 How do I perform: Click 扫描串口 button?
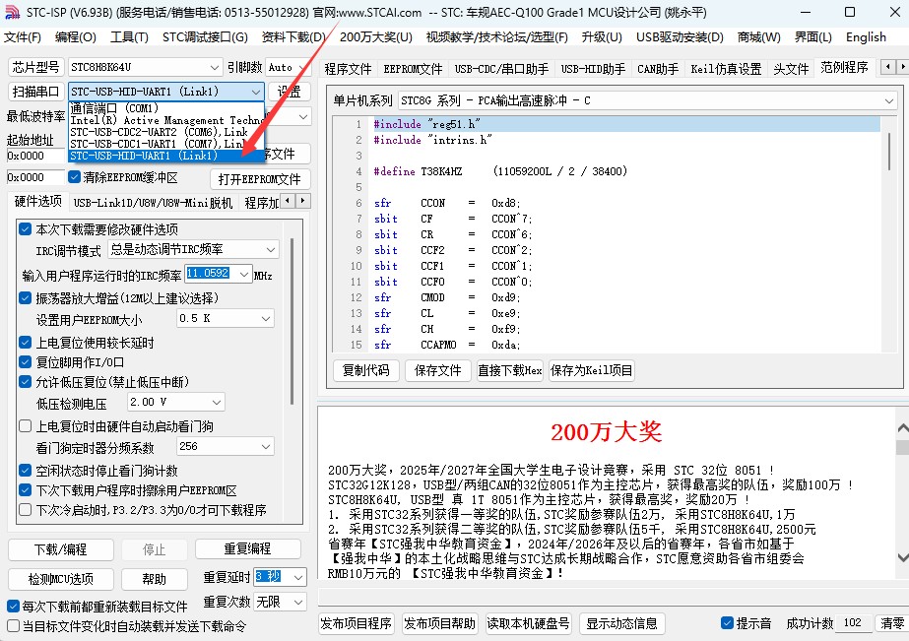click(x=35, y=92)
